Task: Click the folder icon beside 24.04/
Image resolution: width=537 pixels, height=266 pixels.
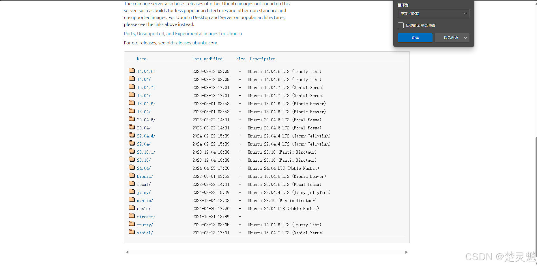Action: 132,167
